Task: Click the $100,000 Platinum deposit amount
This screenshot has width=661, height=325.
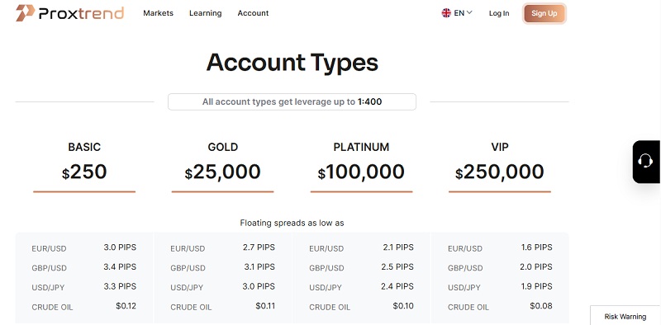Action: click(x=361, y=172)
